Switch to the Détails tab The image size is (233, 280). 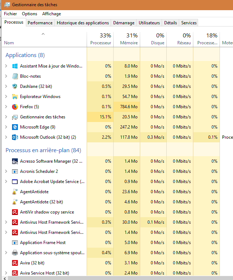click(170, 23)
